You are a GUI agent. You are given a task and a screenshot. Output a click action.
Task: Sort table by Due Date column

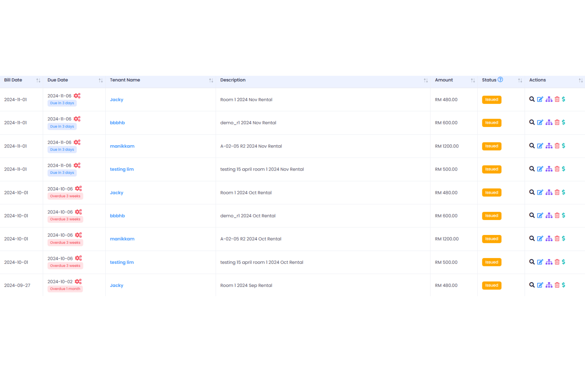tap(101, 81)
